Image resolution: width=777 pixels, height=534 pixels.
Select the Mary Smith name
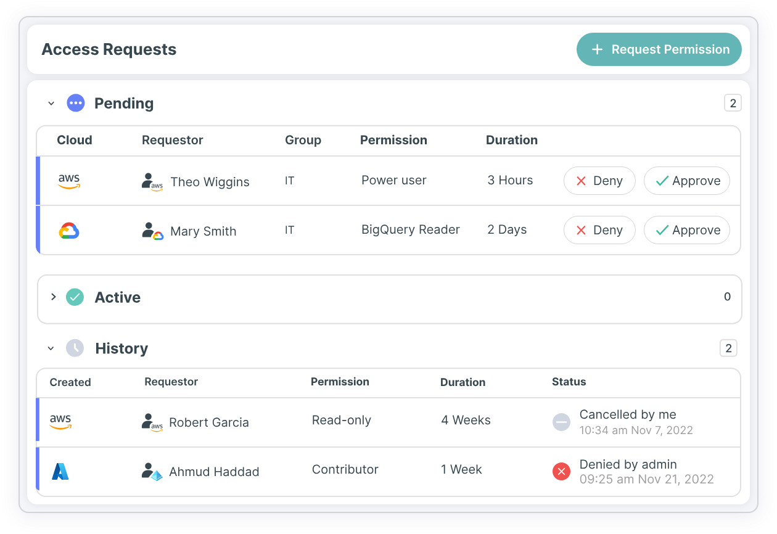click(203, 231)
